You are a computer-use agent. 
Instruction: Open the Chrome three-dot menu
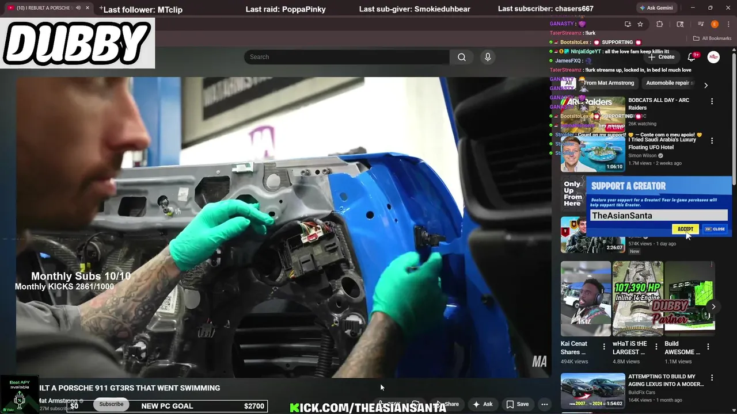(728, 24)
